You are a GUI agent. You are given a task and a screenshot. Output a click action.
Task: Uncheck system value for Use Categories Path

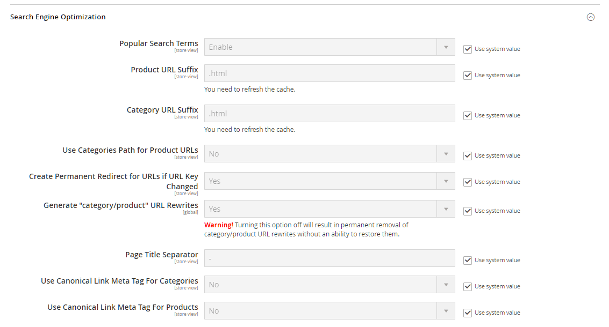point(467,155)
